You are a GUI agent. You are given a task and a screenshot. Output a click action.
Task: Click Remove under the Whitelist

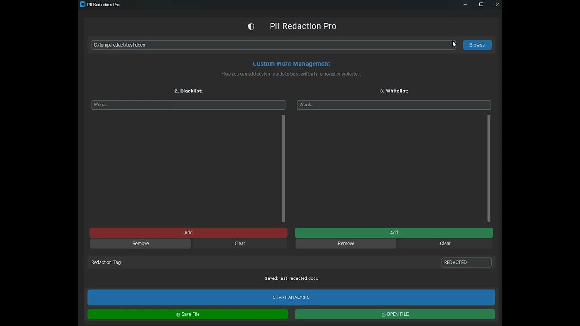pos(346,244)
